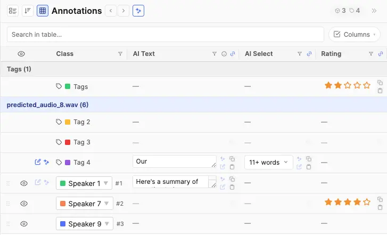Copy AI Text value in Tag 4 row
Image resolution: width=387 pixels, height=235 pixels.
pos(232,159)
